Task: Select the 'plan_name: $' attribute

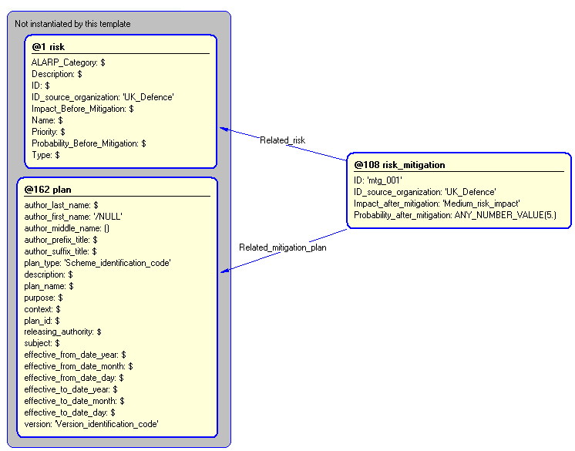Action: tap(49, 286)
